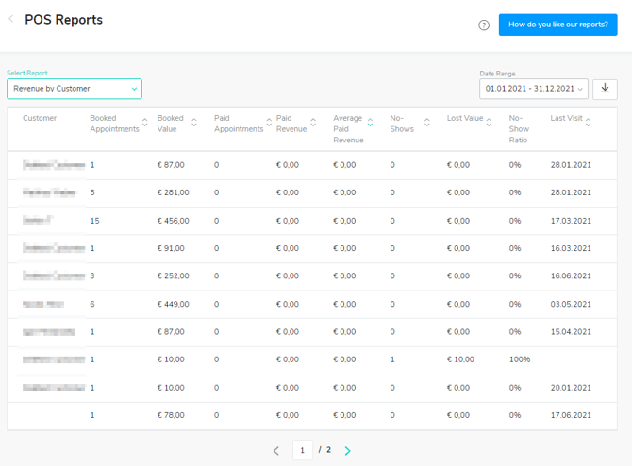Sort by Booked Value column arrows
The width and height of the screenshot is (632, 466).
click(x=194, y=123)
